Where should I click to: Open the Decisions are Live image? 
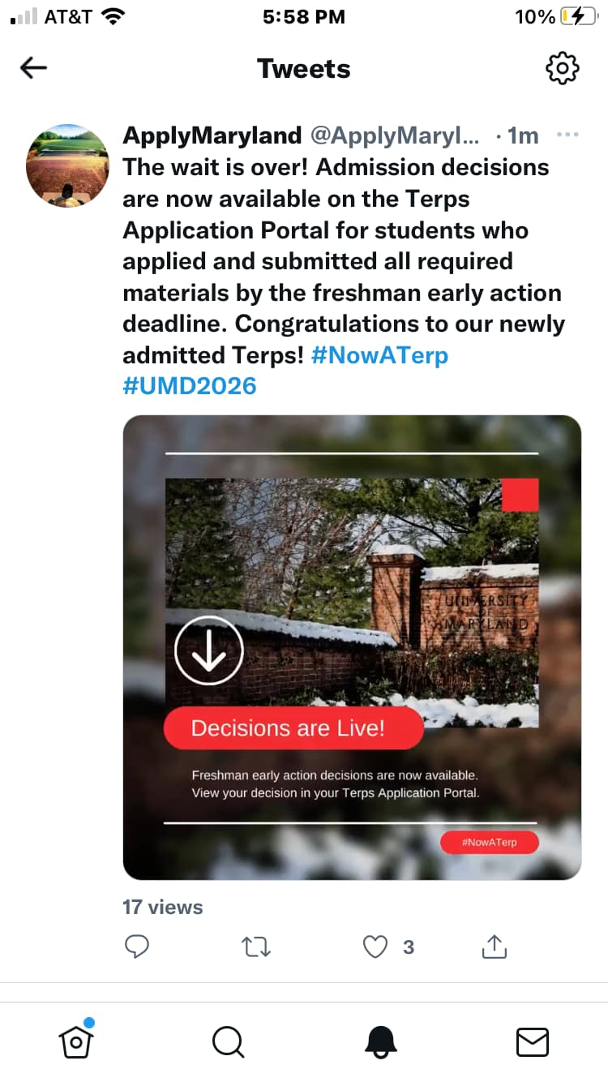pyautogui.click(x=352, y=647)
